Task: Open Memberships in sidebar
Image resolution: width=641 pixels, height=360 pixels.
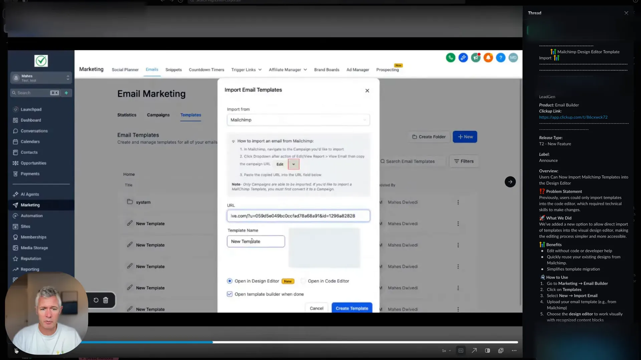Action: pyautogui.click(x=33, y=237)
